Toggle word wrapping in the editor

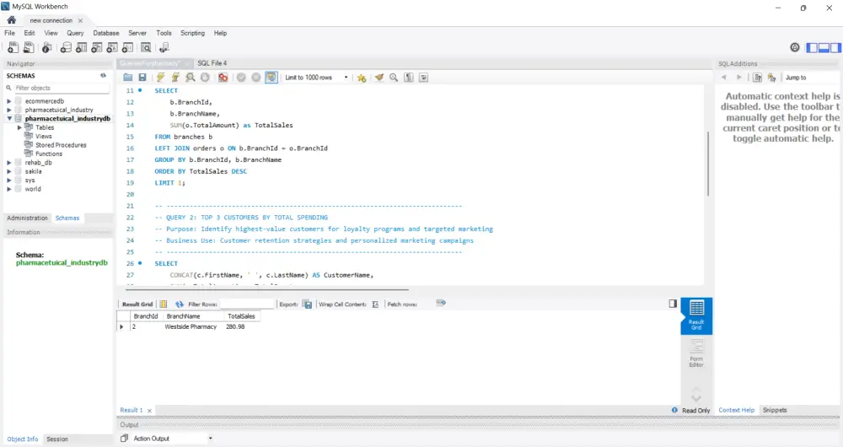pyautogui.click(x=424, y=78)
